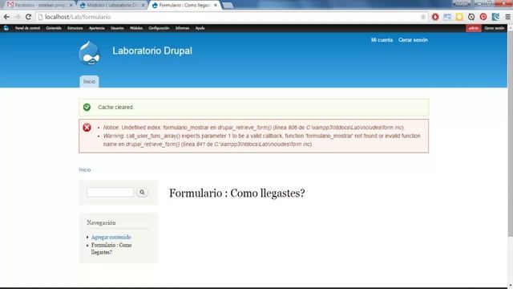
Task: Click the window-like extension icon beside star
Action: click(447, 17)
